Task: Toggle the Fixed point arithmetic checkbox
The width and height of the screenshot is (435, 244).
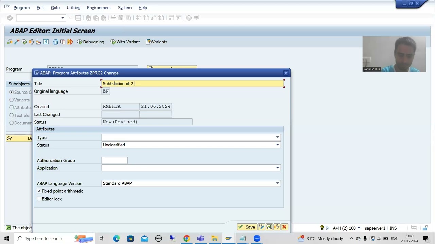Action: (x=39, y=191)
